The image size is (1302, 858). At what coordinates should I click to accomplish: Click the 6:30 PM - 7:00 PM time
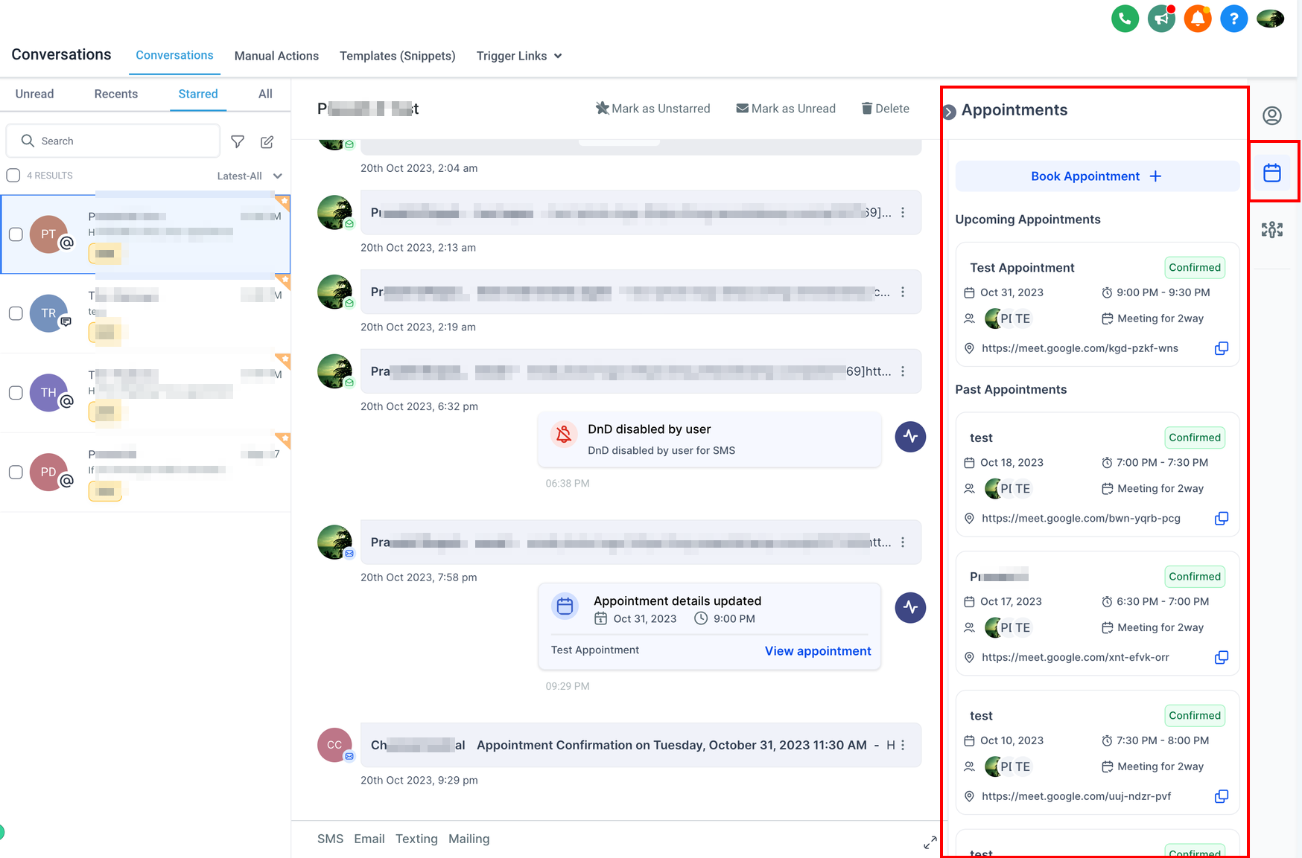click(x=1163, y=602)
